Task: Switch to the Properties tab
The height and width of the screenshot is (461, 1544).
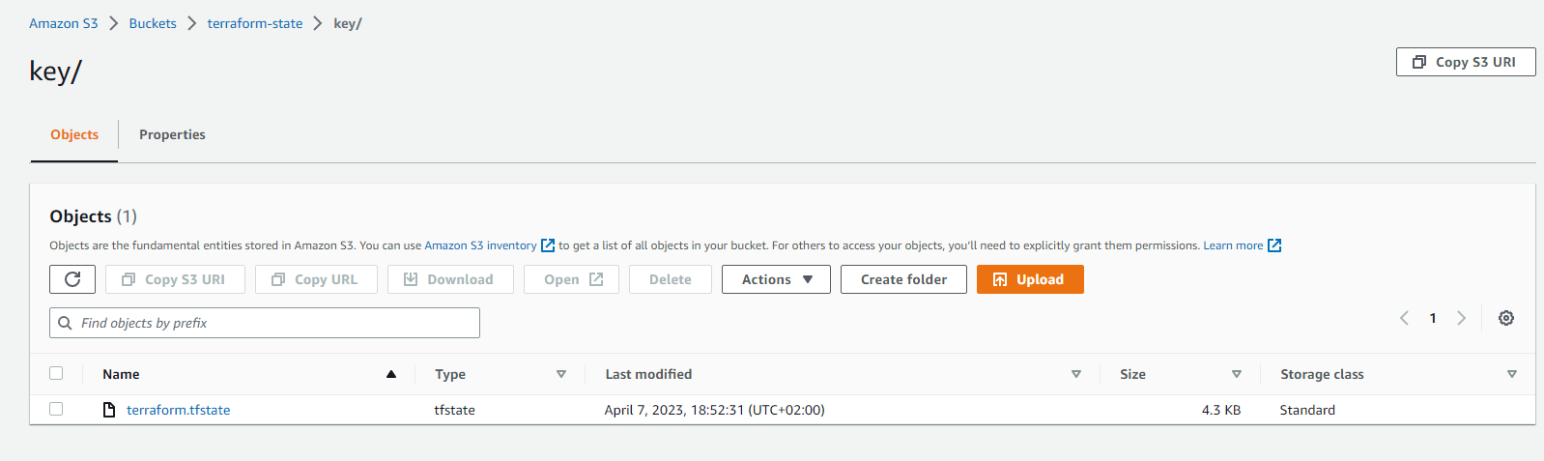Action: click(172, 134)
